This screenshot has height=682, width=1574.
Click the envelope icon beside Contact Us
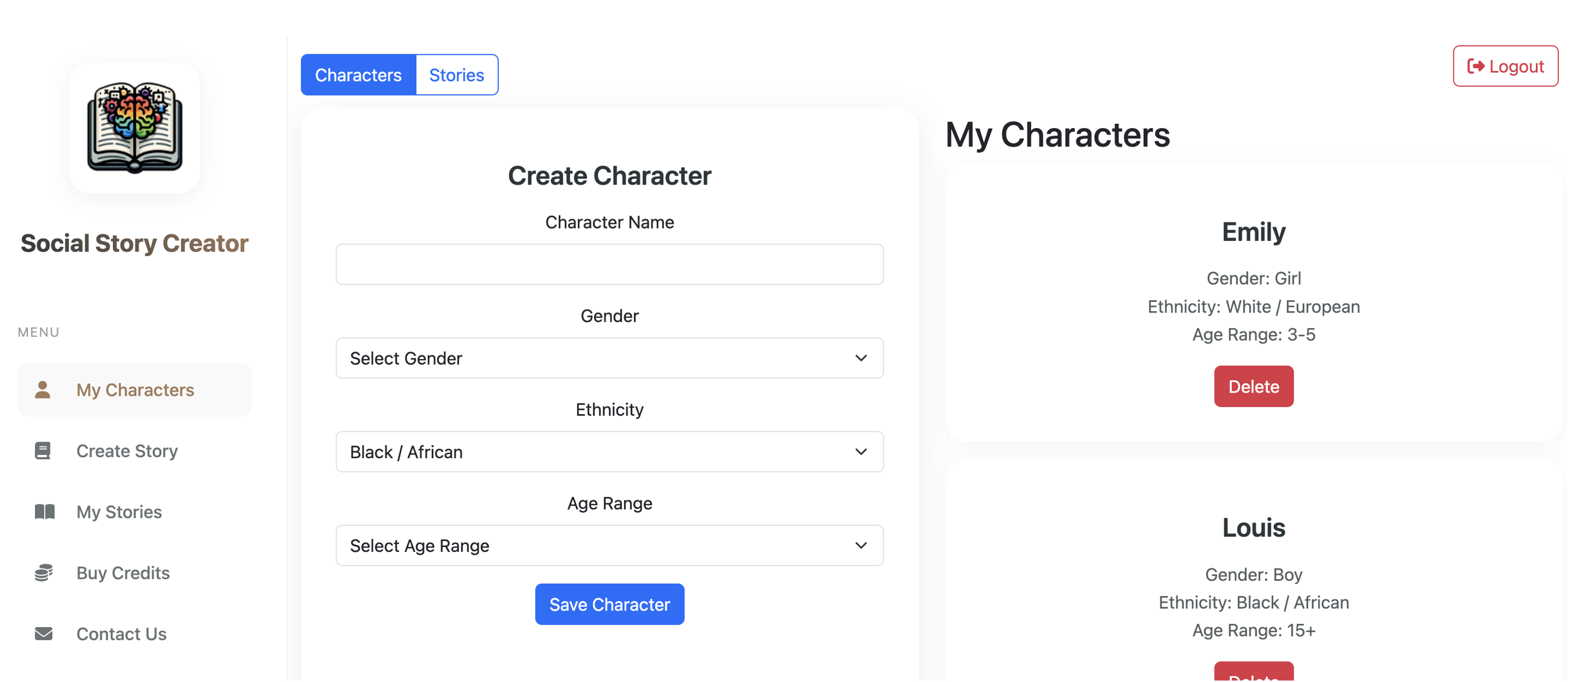[x=44, y=634]
